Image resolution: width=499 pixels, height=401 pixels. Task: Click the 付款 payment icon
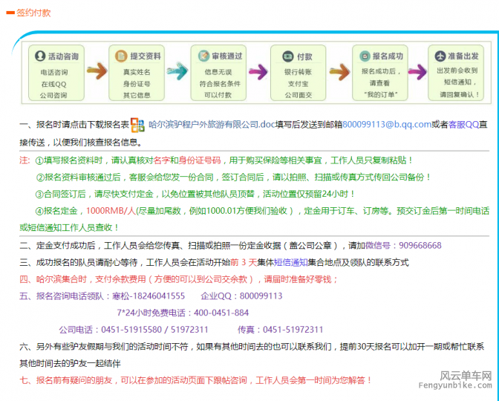287,56
